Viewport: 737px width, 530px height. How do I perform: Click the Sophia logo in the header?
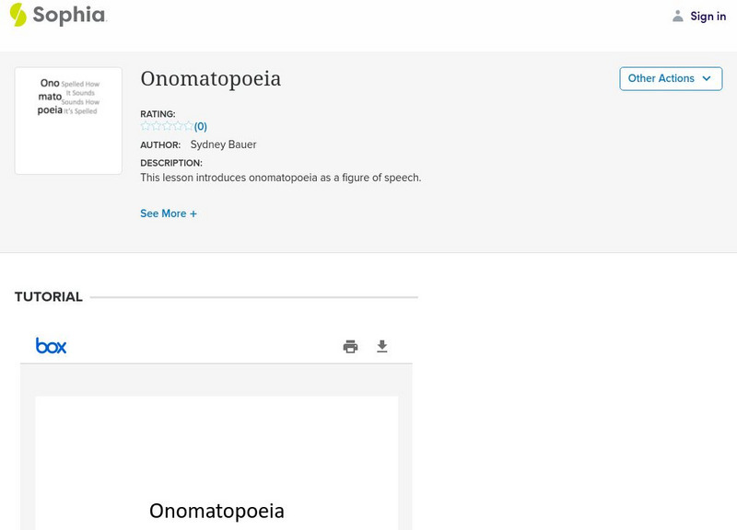coord(57,15)
